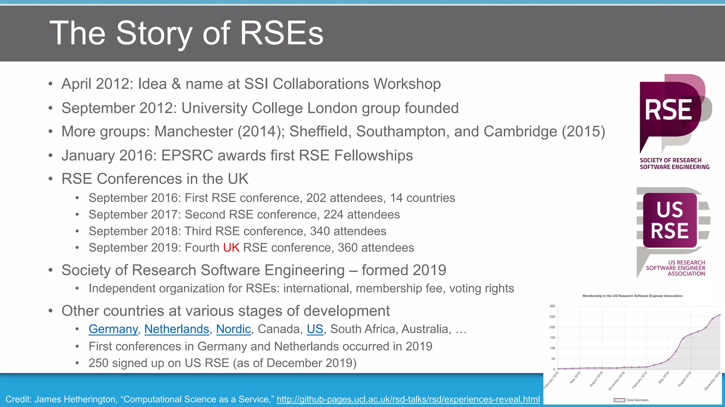
Task: Select the September 2017 Second RSE conference line
Action: point(244,214)
